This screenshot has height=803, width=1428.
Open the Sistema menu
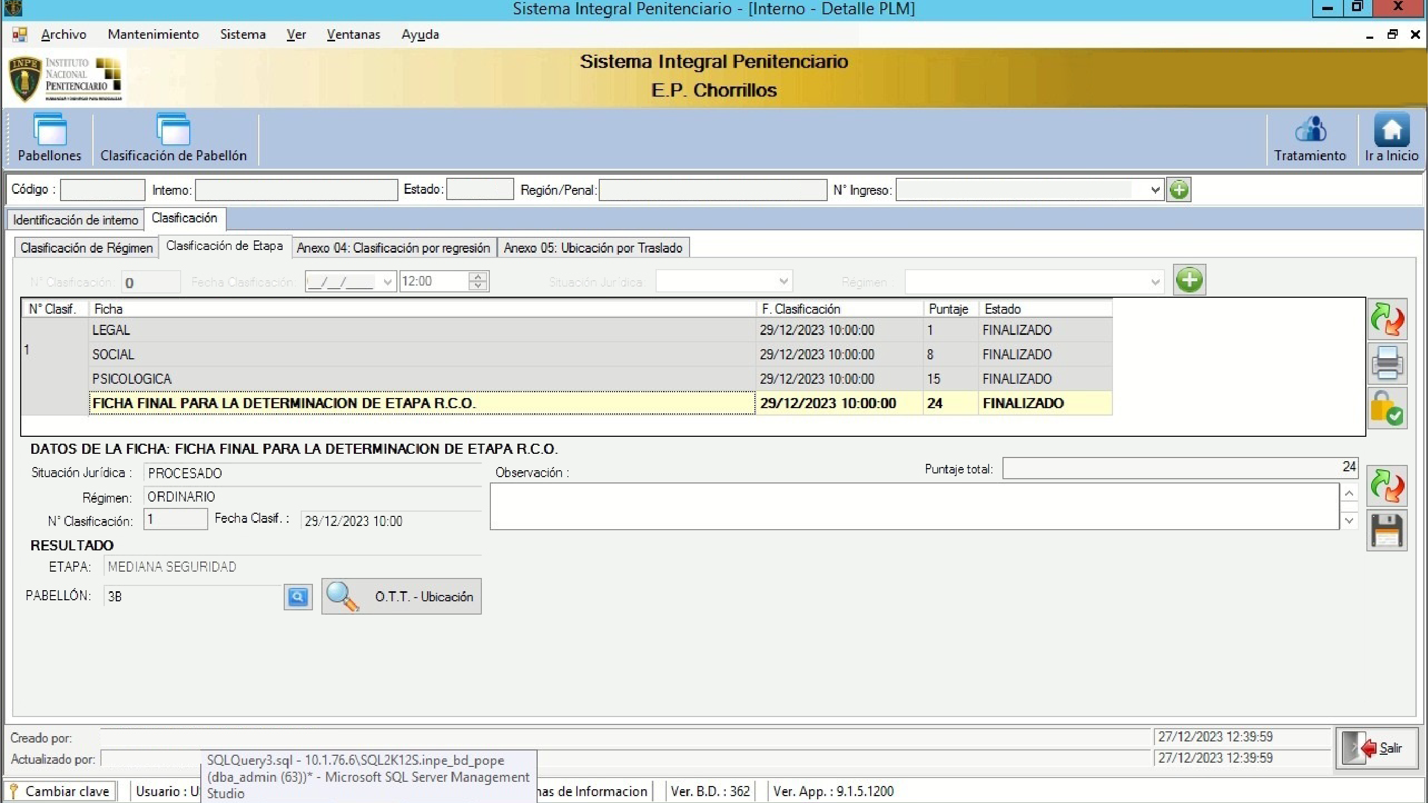[x=243, y=34]
